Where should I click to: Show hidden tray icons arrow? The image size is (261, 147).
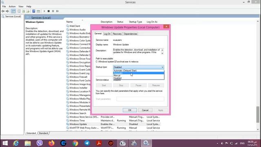pos(217,143)
